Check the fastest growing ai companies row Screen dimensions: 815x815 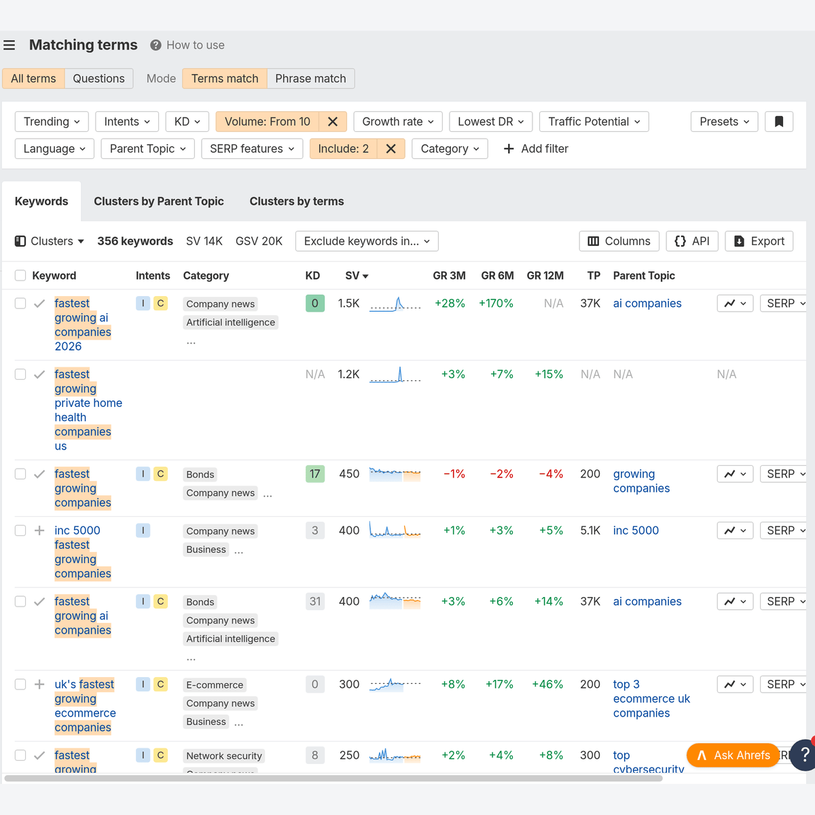[20, 602]
